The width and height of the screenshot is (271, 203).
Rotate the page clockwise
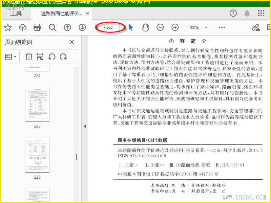coord(63,57)
